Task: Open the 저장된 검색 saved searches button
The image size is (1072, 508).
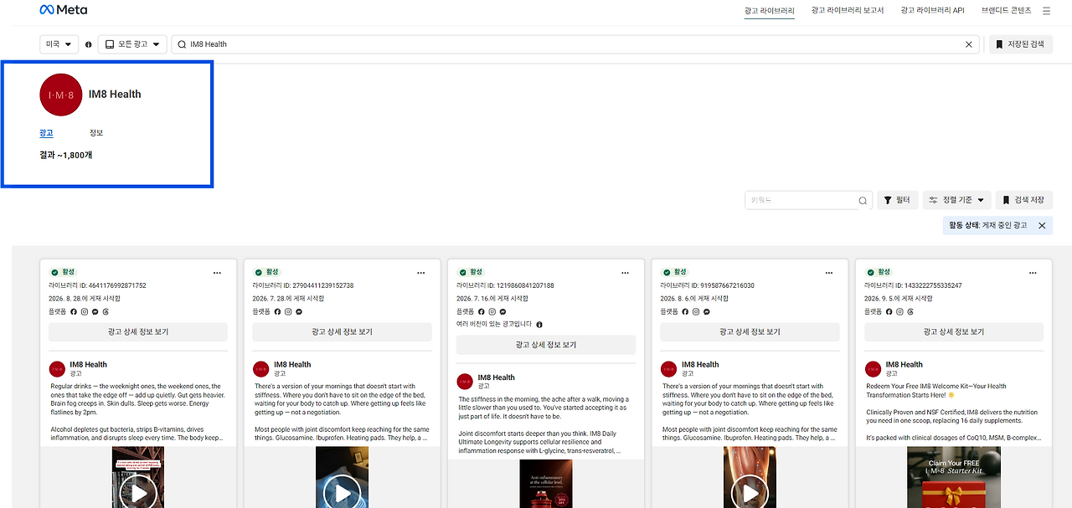Action: tap(1021, 44)
